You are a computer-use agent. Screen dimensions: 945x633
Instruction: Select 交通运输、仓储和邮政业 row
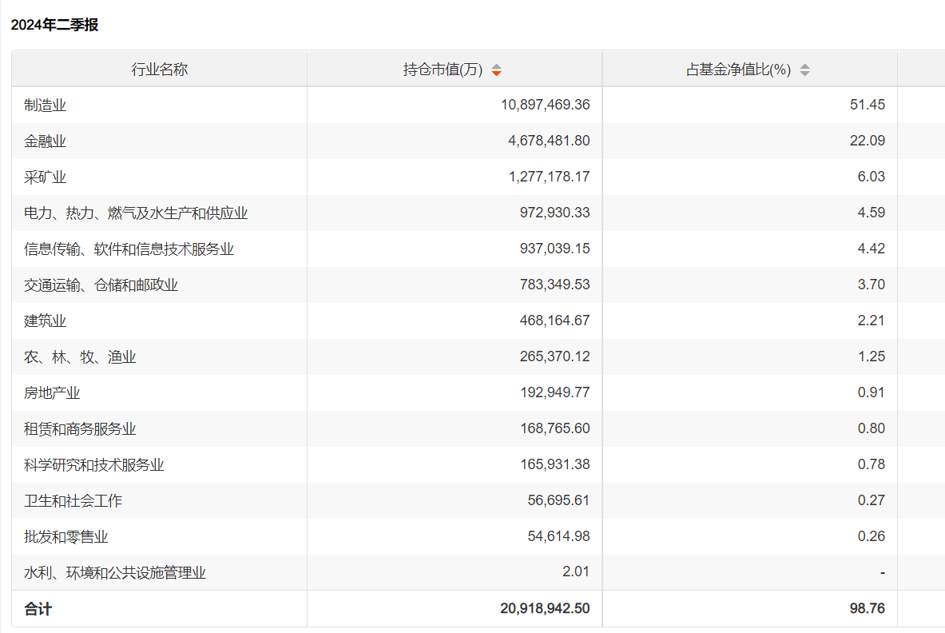(101, 285)
